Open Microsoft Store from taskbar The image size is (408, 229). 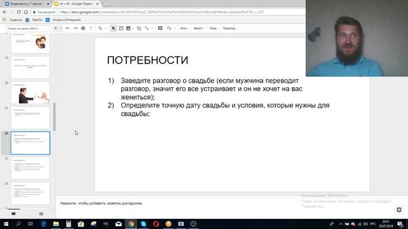tap(81, 224)
